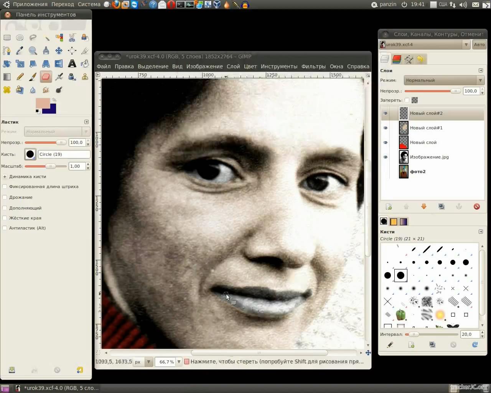Screen dimensions: 491x393
Task: Open the Фильтры menu
Action: 313,66
